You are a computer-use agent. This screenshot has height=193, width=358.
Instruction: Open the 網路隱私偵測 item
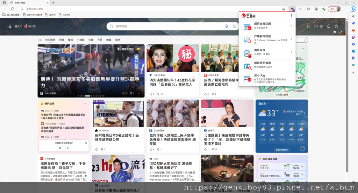coord(267,65)
